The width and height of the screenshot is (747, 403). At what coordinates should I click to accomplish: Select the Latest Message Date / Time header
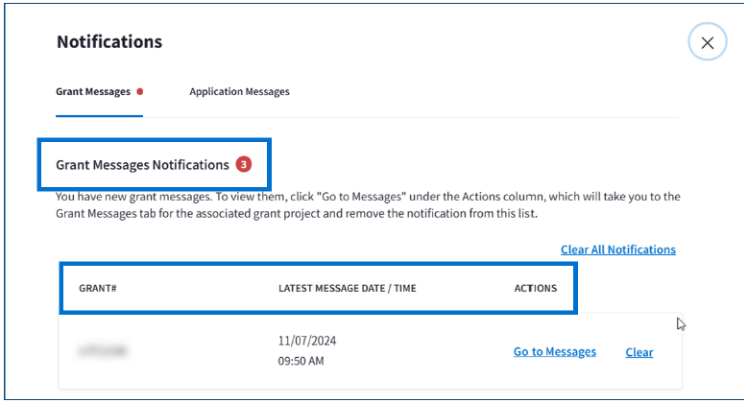pyautogui.click(x=347, y=288)
